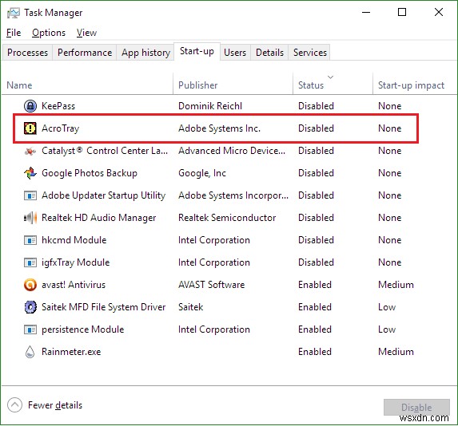The width and height of the screenshot is (458, 426).
Task: Switch to the App history tab
Action: coord(145,53)
